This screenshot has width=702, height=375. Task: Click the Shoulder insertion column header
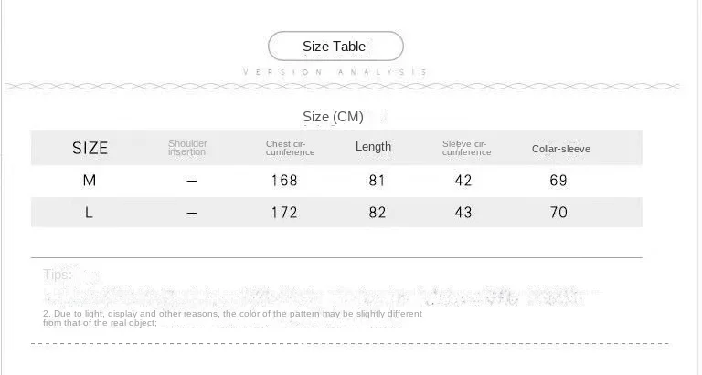pos(187,148)
